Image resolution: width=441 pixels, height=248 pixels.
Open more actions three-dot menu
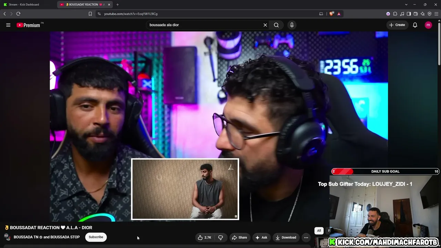[306, 237]
